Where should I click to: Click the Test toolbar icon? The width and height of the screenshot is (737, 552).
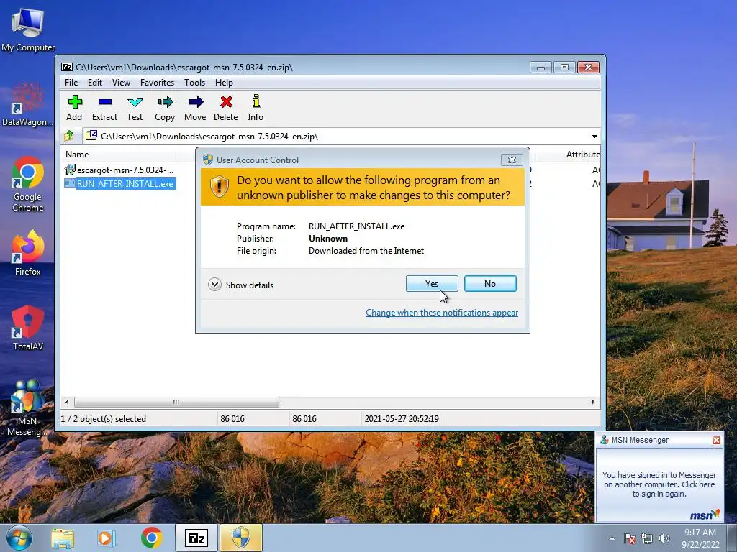pyautogui.click(x=135, y=108)
